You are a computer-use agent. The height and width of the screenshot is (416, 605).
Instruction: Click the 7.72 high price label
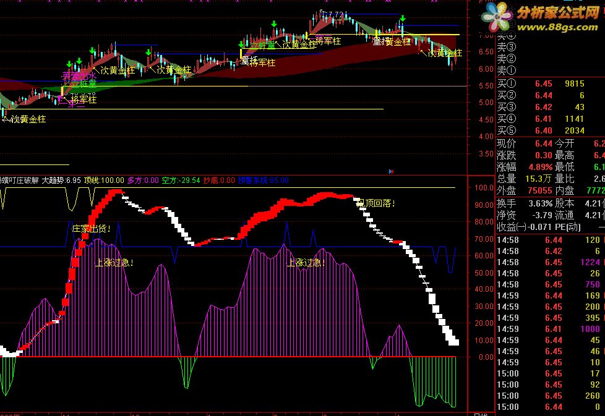pos(337,15)
